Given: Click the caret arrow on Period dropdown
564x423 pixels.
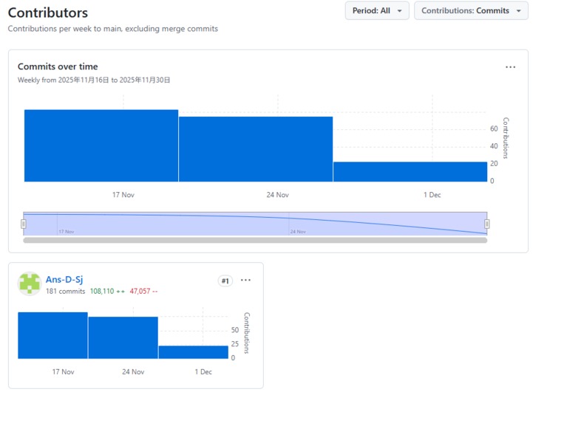Looking at the screenshot, I should [x=399, y=11].
